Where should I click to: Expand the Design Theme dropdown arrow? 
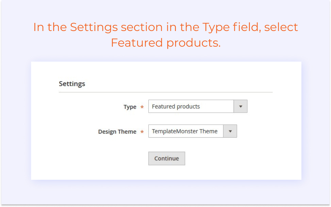pyautogui.click(x=230, y=131)
